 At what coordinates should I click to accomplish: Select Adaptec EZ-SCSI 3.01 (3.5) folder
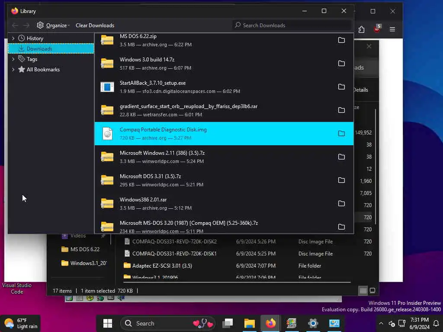[x=162, y=266]
